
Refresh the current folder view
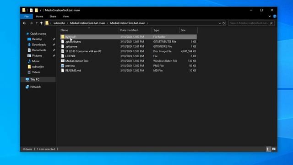click(x=224, y=23)
